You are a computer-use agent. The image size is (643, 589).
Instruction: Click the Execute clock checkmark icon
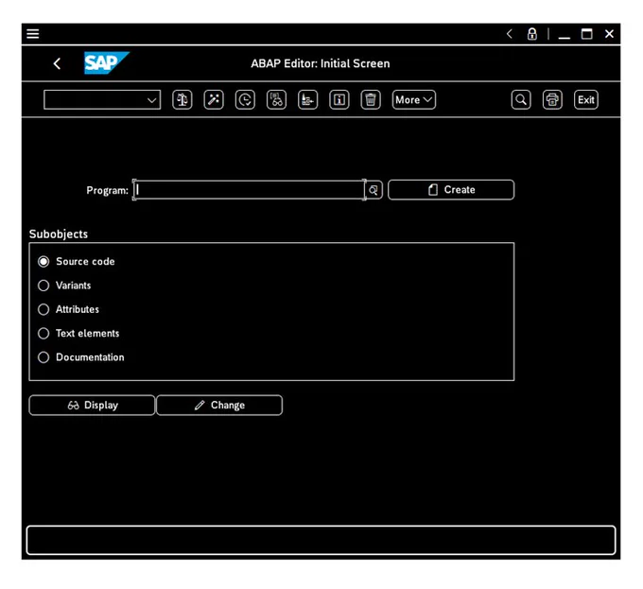245,100
